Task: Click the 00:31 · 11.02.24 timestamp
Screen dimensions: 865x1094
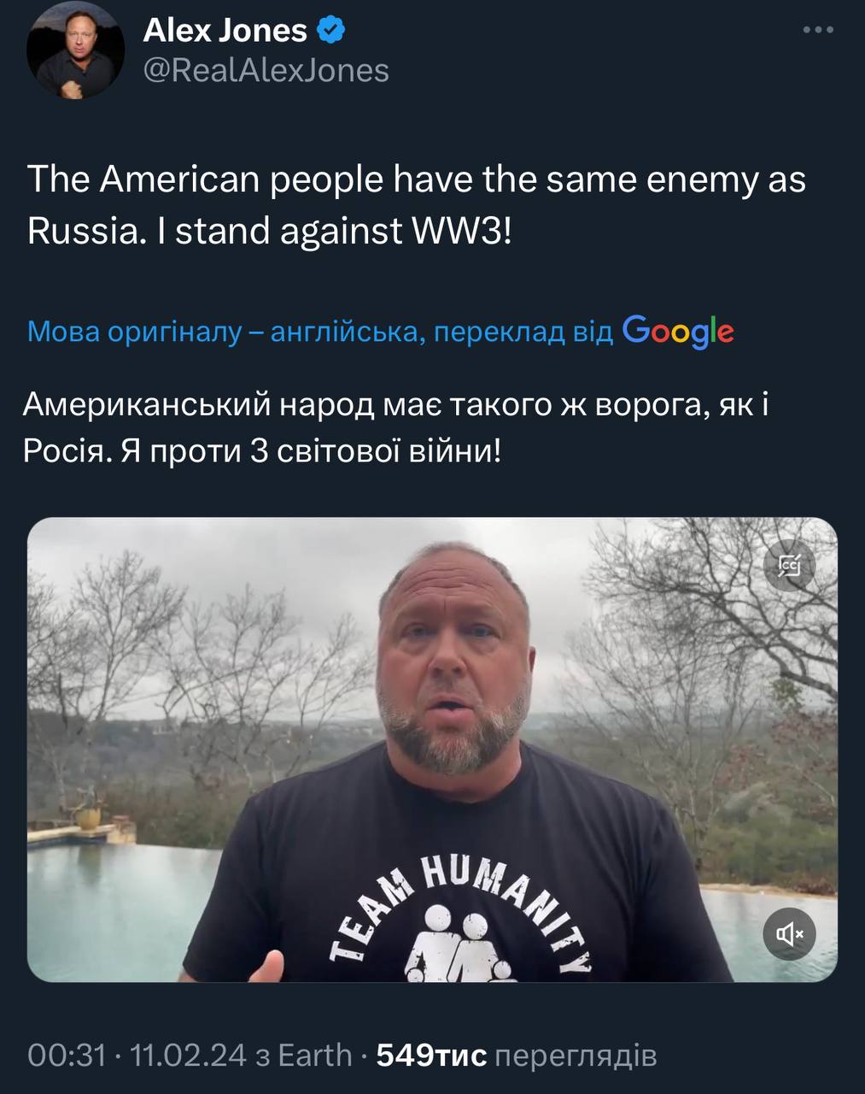Action: (x=137, y=1056)
